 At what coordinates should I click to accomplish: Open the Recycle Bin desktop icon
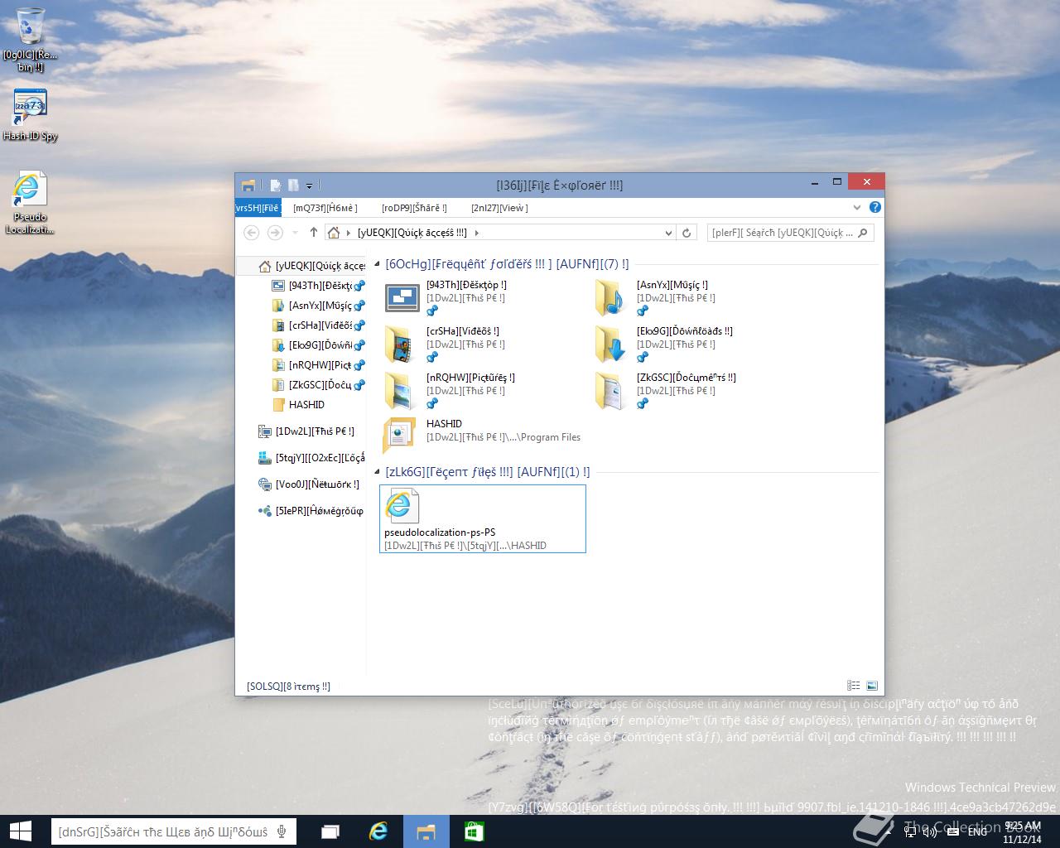[31, 39]
